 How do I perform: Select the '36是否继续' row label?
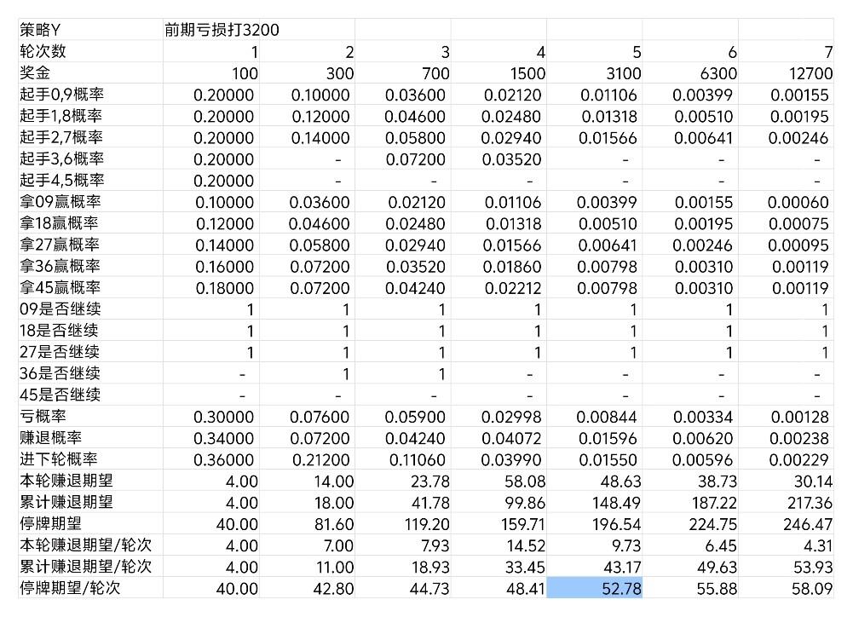[60, 374]
